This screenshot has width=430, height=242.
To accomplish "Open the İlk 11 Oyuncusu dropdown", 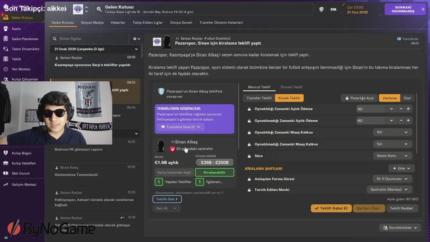I will (x=392, y=179).
